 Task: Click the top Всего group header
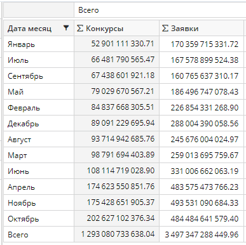(x=88, y=10)
